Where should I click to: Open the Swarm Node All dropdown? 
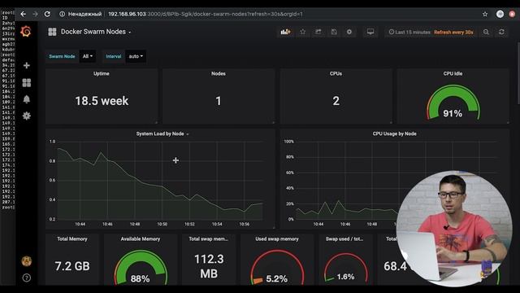(x=88, y=56)
